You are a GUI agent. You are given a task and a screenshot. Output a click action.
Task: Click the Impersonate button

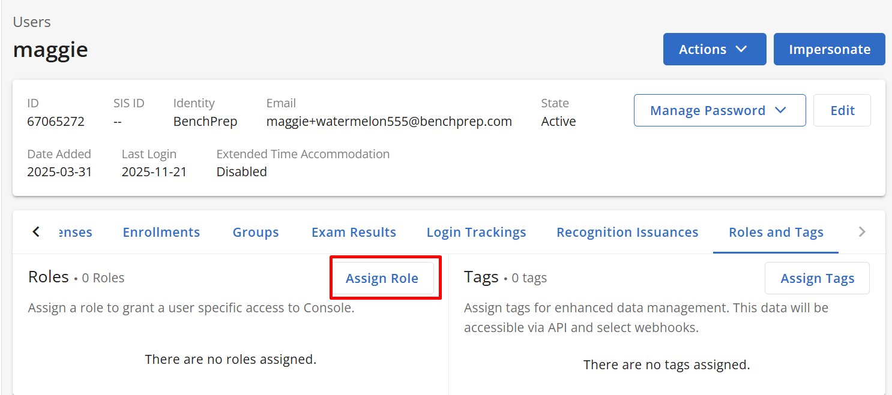pos(829,49)
